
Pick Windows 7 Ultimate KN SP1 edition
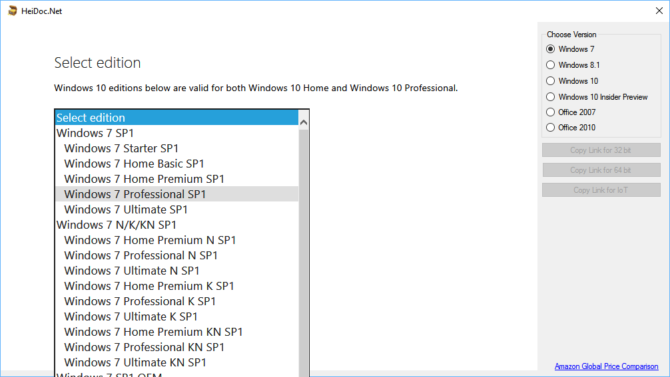point(177,362)
